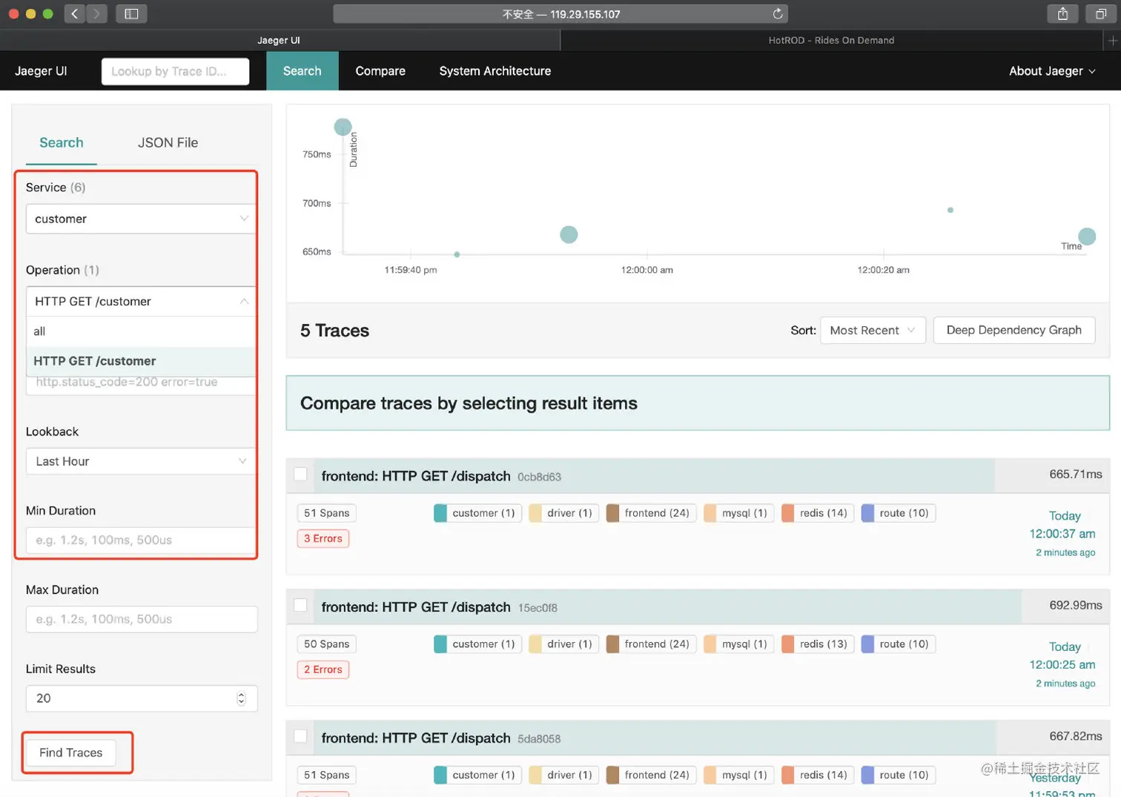Click Limit Results number field
Screen dimensions: 1121x797
142,698
